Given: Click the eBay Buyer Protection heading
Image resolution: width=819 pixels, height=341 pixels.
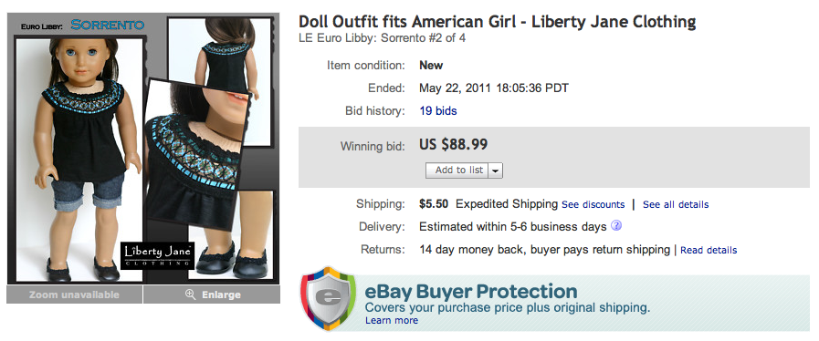Looking at the screenshot, I should (x=470, y=291).
